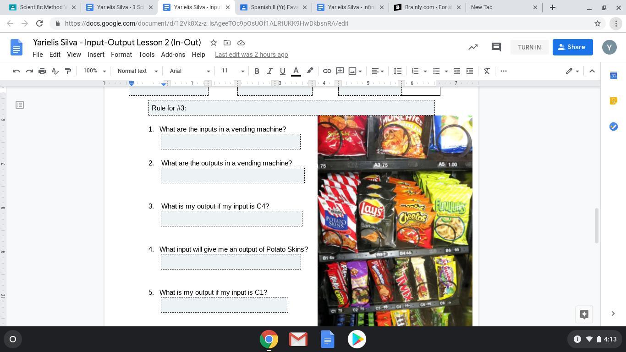Open the View menu
The image size is (626, 352).
(x=74, y=55)
